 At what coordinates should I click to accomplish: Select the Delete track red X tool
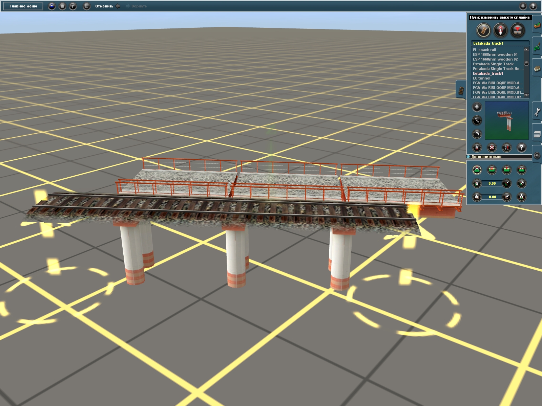click(x=492, y=148)
